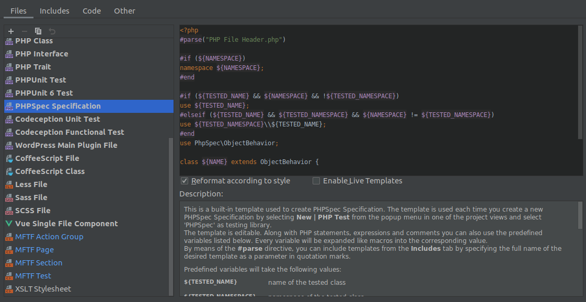Switch to the Code tab
Image resolution: width=586 pixels, height=302 pixels.
tap(91, 11)
